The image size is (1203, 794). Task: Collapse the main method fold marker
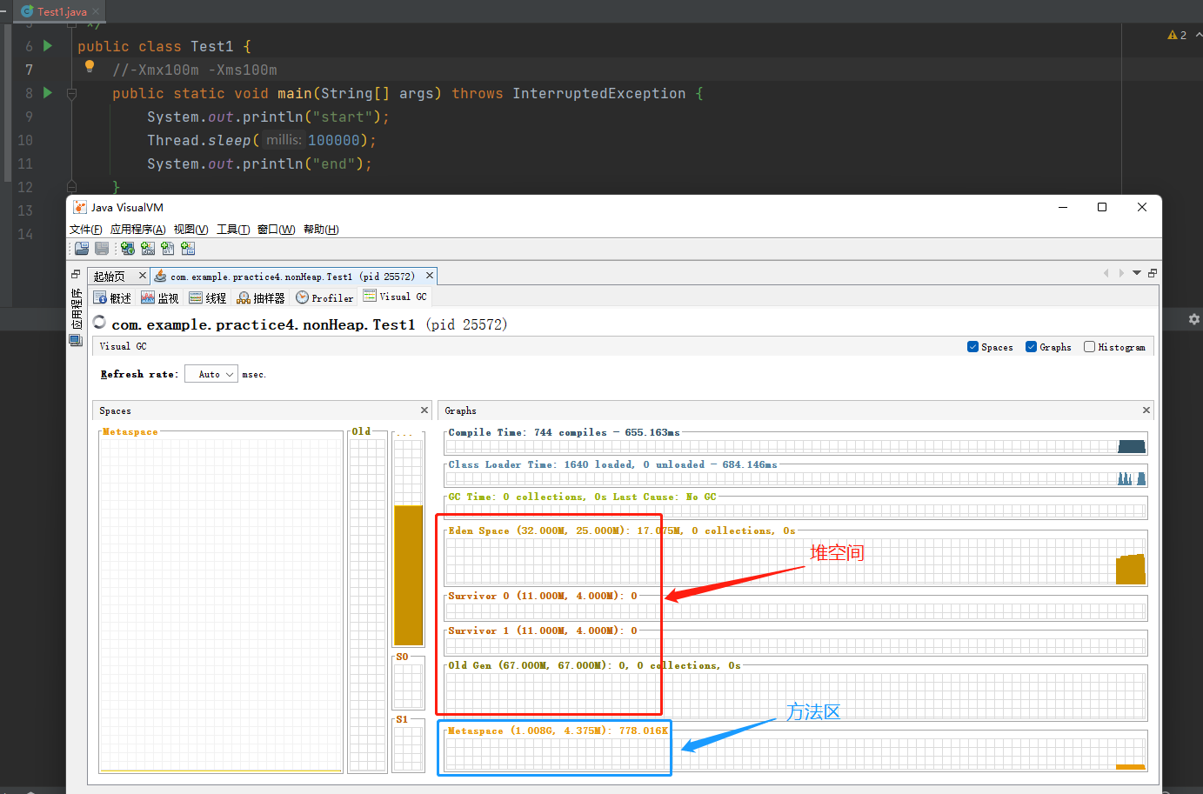click(72, 93)
